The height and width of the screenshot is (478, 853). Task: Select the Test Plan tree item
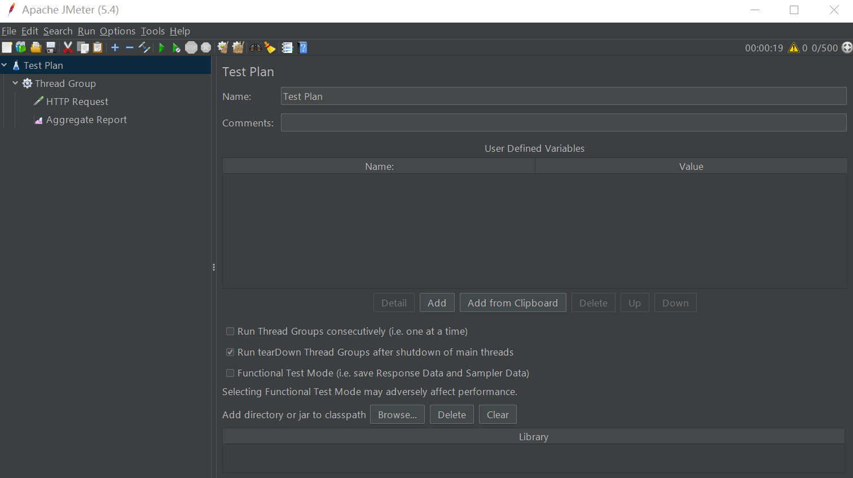[x=43, y=65]
